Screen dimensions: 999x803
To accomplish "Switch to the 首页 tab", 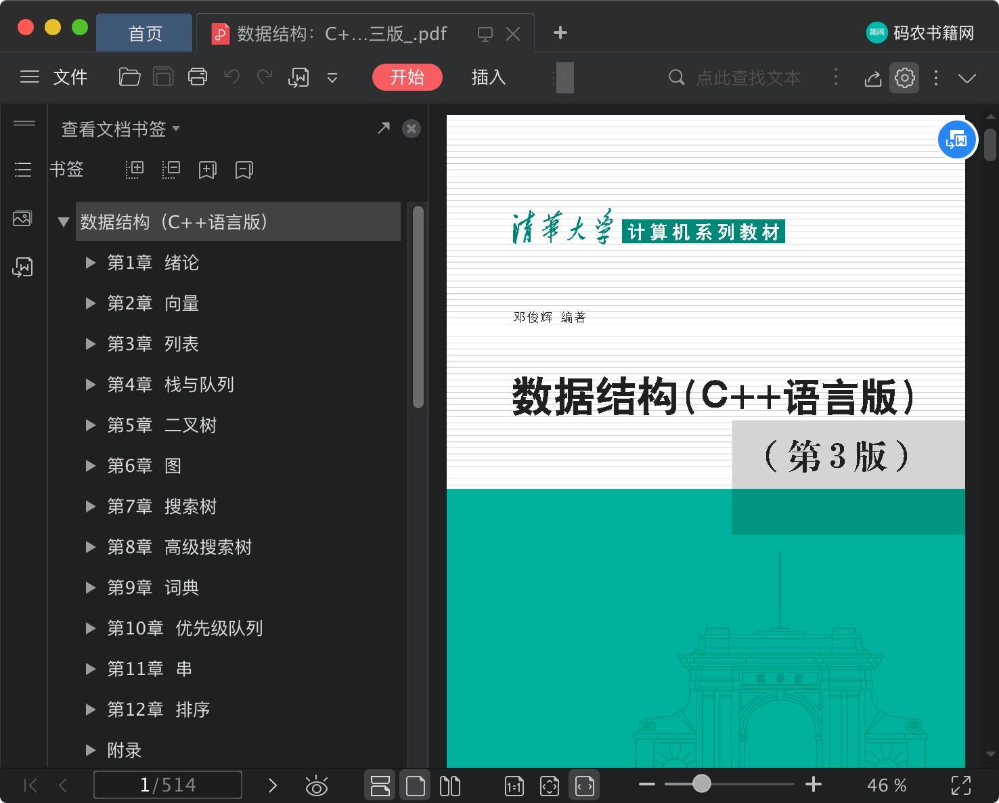I will point(145,33).
